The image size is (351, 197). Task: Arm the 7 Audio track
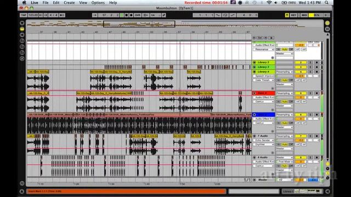click(x=317, y=136)
